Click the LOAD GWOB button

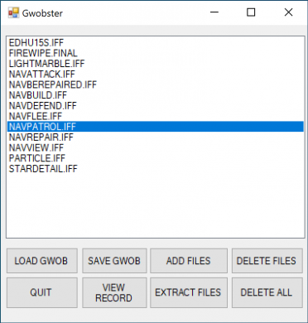tap(42, 261)
